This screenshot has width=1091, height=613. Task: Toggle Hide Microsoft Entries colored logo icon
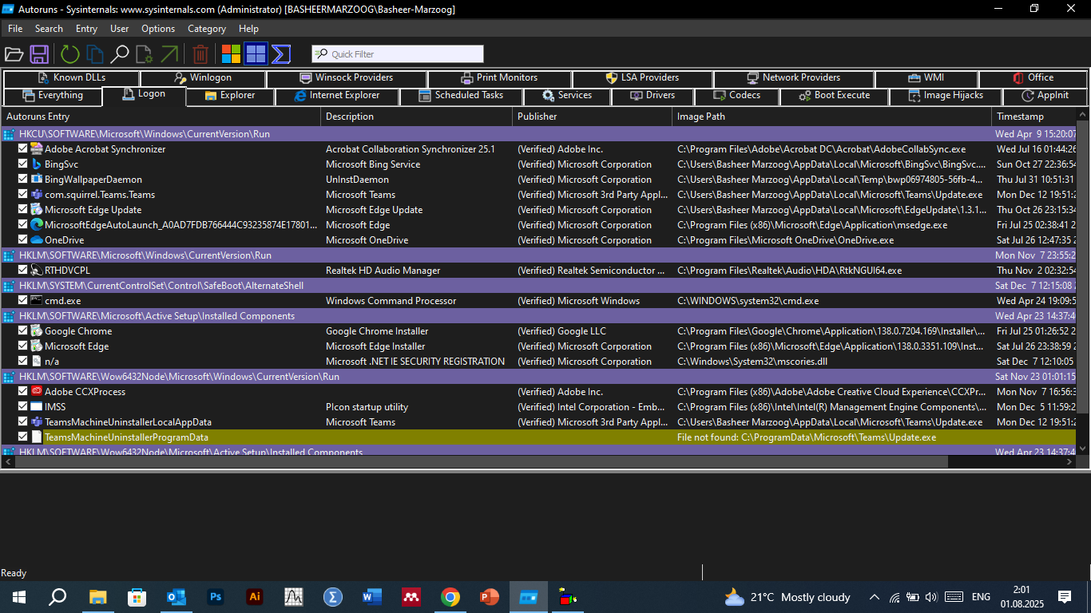click(232, 54)
